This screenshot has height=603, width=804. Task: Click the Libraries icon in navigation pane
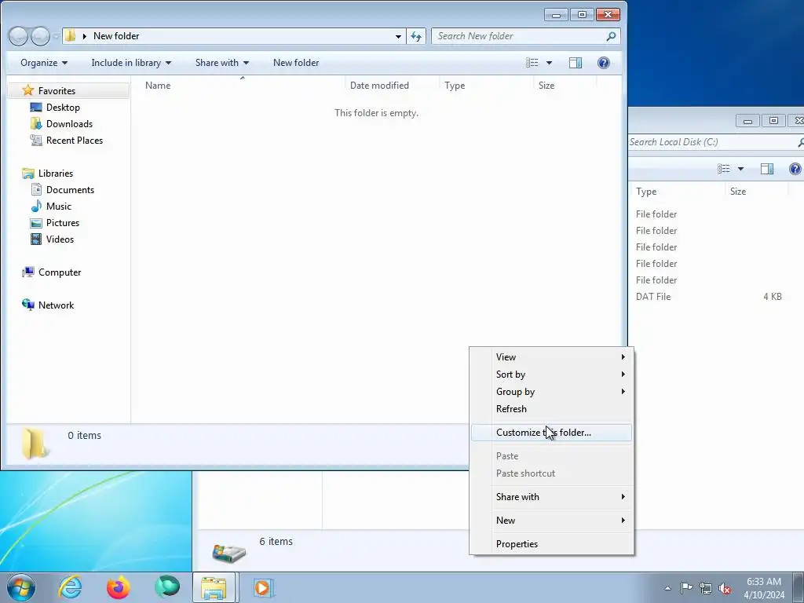(27, 174)
